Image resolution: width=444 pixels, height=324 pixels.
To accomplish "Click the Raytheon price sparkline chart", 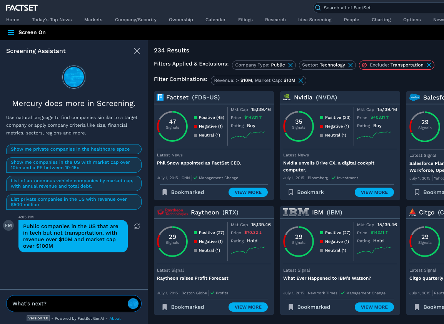I will (x=248, y=250).
